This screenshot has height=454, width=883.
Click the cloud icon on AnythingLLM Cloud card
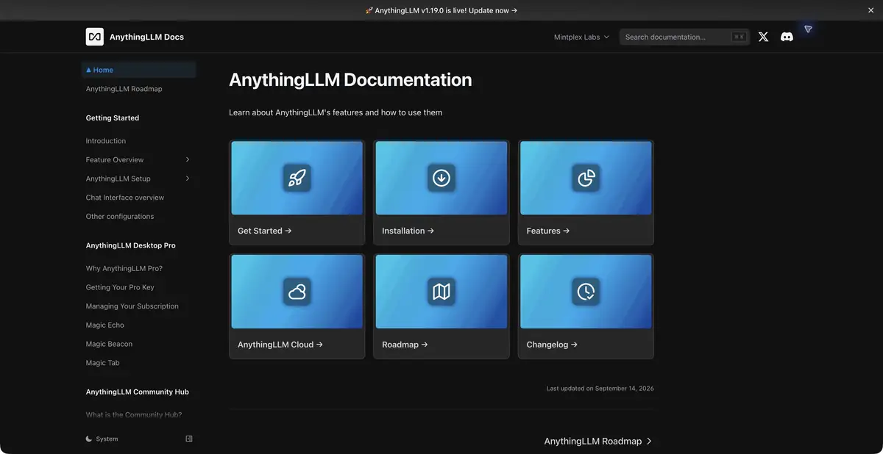(297, 292)
